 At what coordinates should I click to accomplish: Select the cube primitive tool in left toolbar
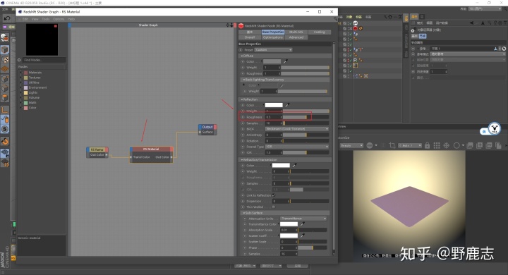[5, 49]
